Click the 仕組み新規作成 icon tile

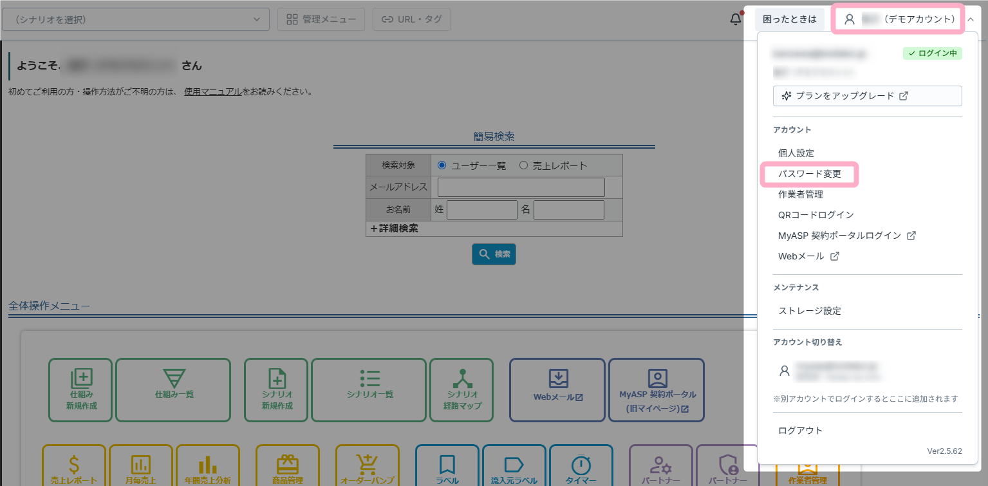pyautogui.click(x=80, y=390)
